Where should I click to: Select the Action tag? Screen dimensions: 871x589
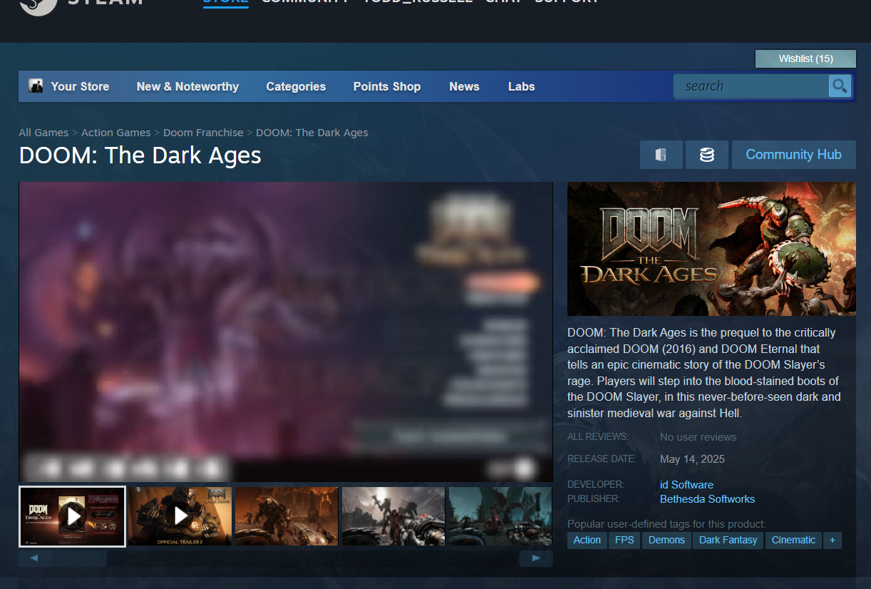[587, 541]
